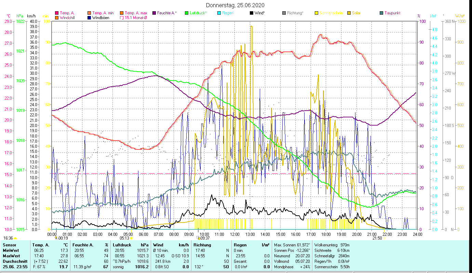
Task: Click the orange Windchill legend swatch
Action: tap(57, 17)
